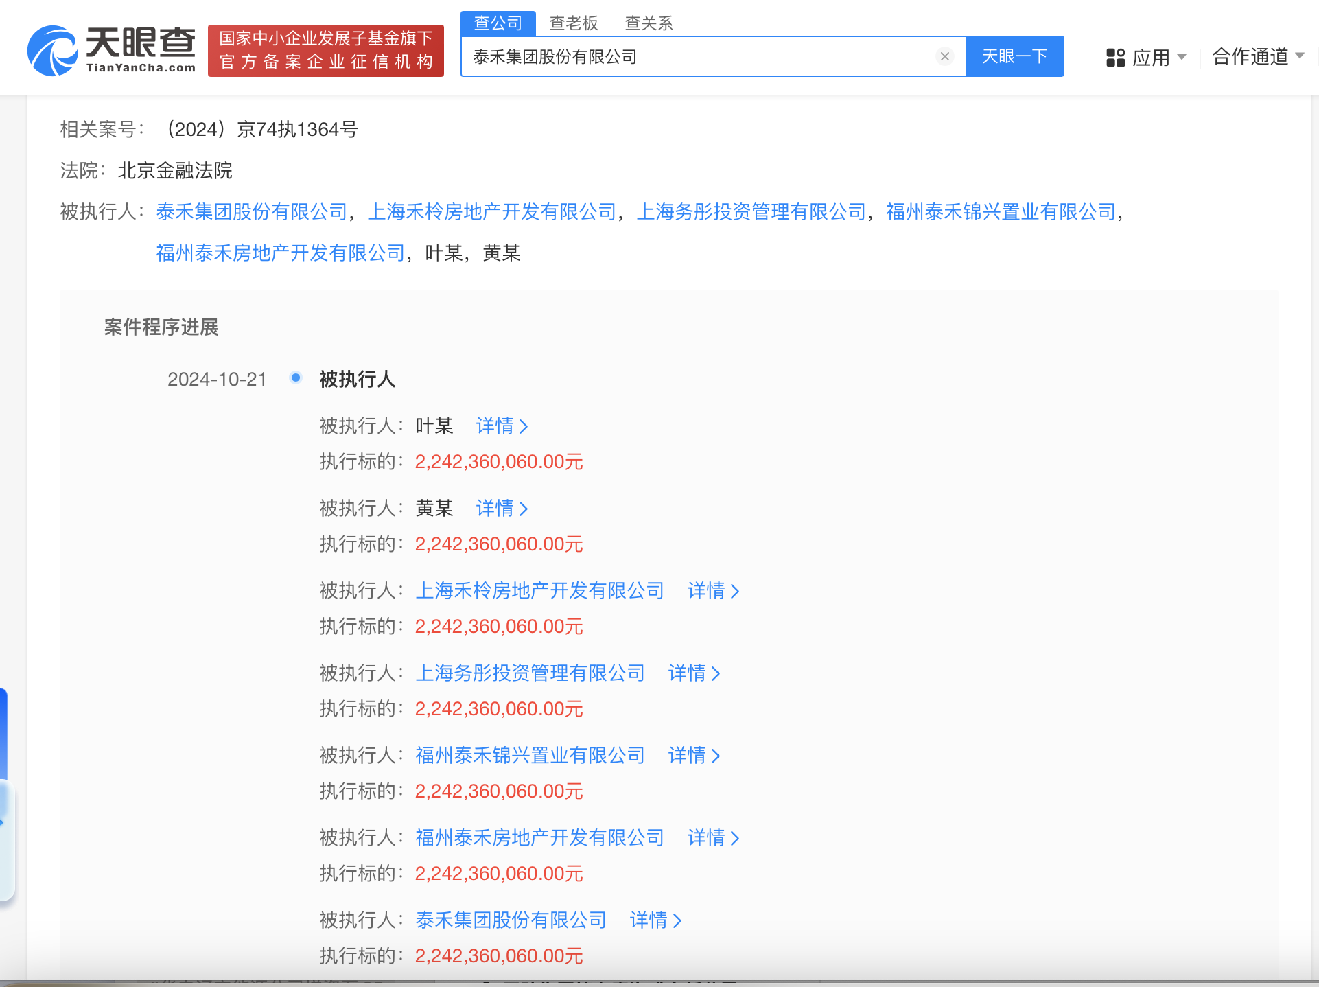Select the 查公司 tab

click(498, 23)
